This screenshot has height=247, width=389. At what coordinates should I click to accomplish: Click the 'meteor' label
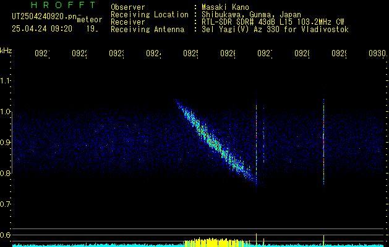(x=90, y=20)
